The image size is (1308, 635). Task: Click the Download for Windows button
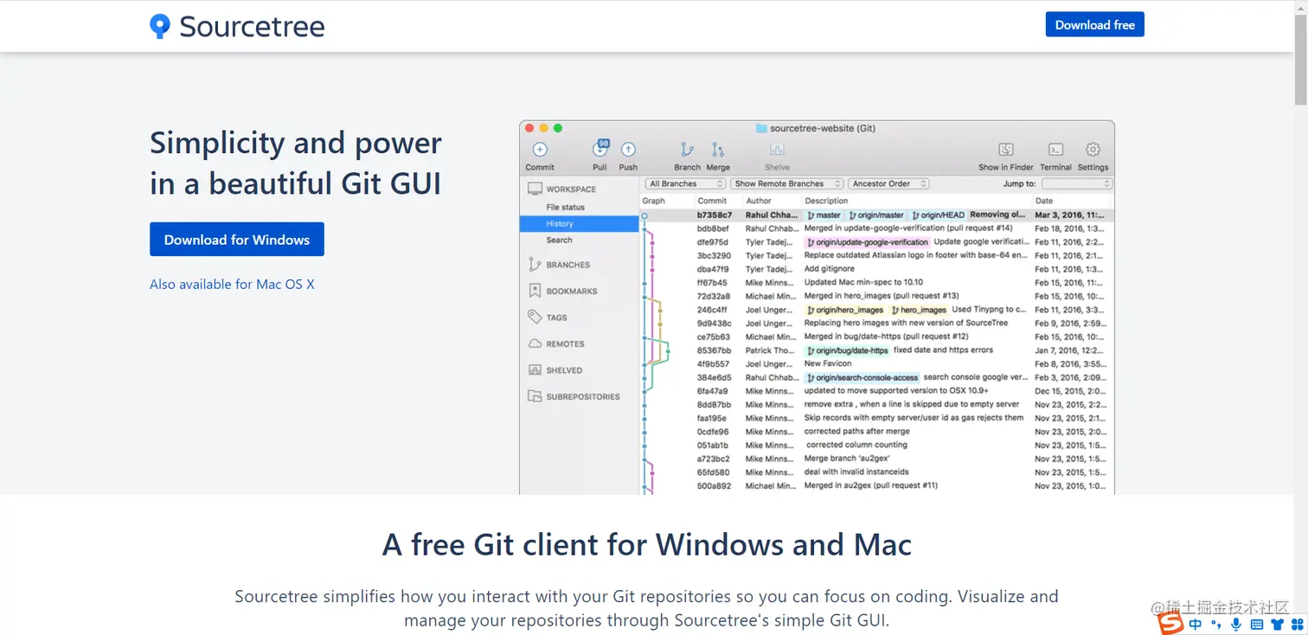[237, 240]
